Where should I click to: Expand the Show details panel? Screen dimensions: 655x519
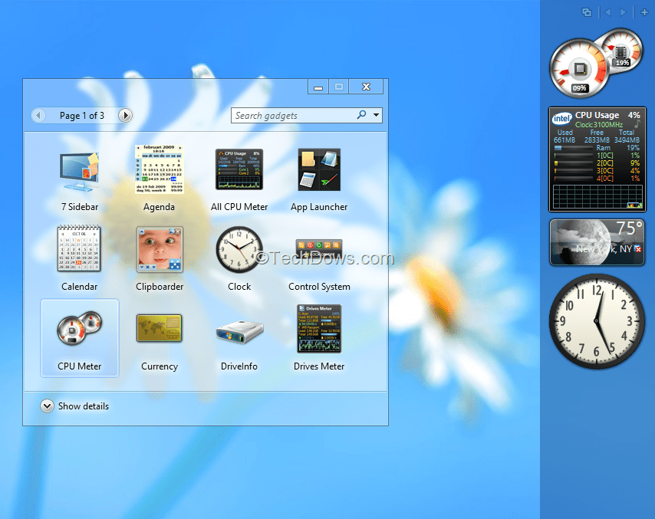point(74,406)
